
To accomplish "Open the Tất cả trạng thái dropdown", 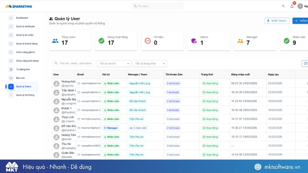I will [x=150, y=64].
